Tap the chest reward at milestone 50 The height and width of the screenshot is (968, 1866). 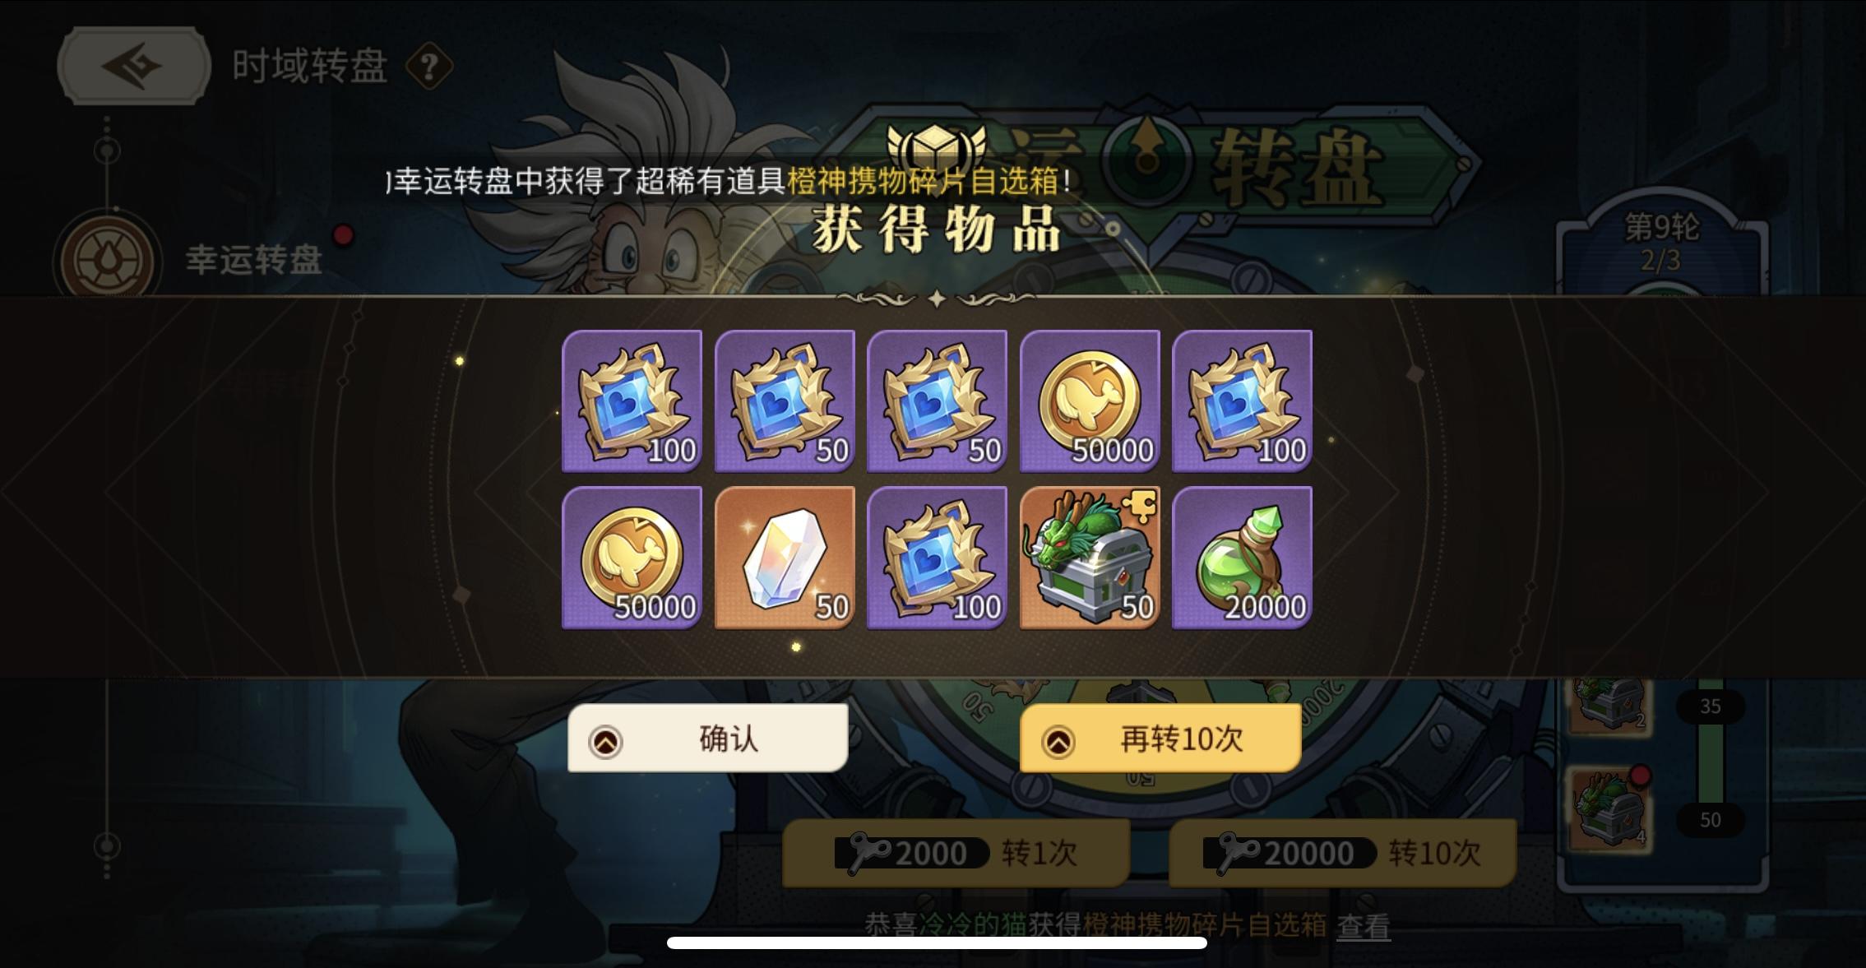pos(1609,808)
